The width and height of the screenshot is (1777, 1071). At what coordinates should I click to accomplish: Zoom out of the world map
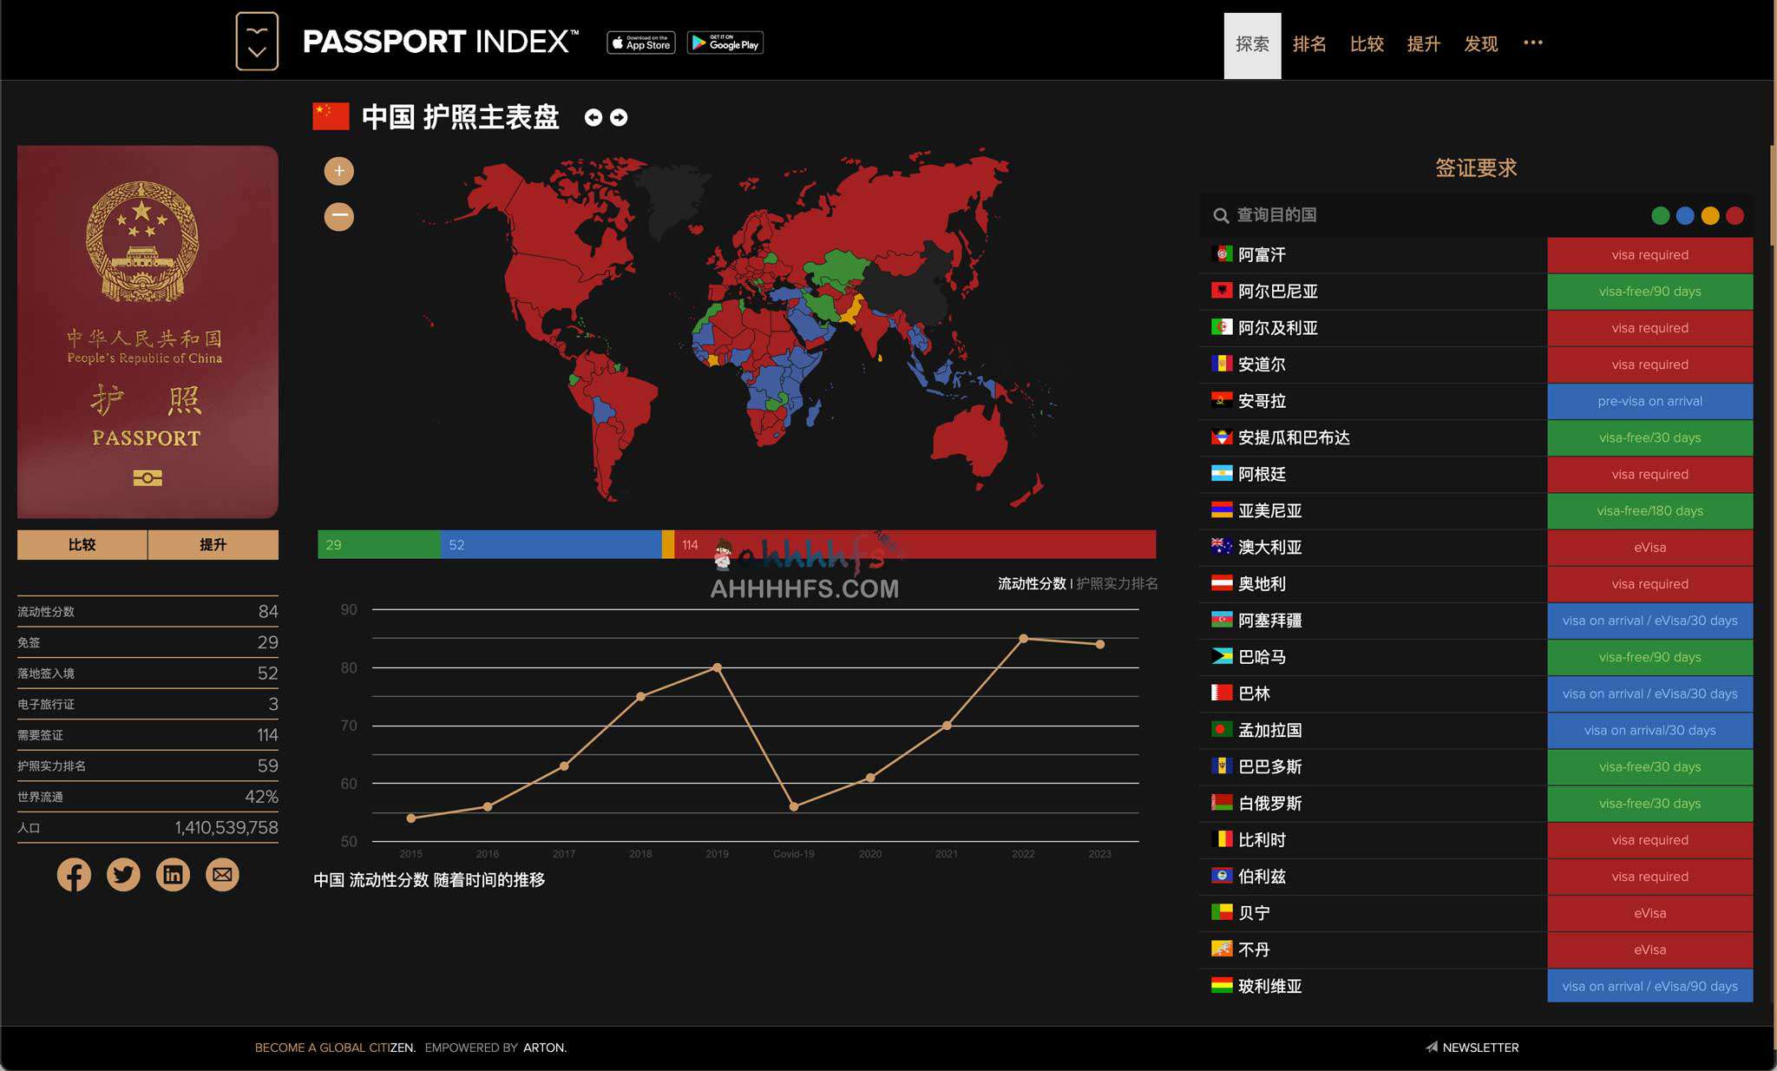[338, 216]
